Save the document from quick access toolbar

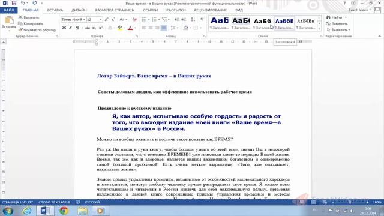pos(14,3)
